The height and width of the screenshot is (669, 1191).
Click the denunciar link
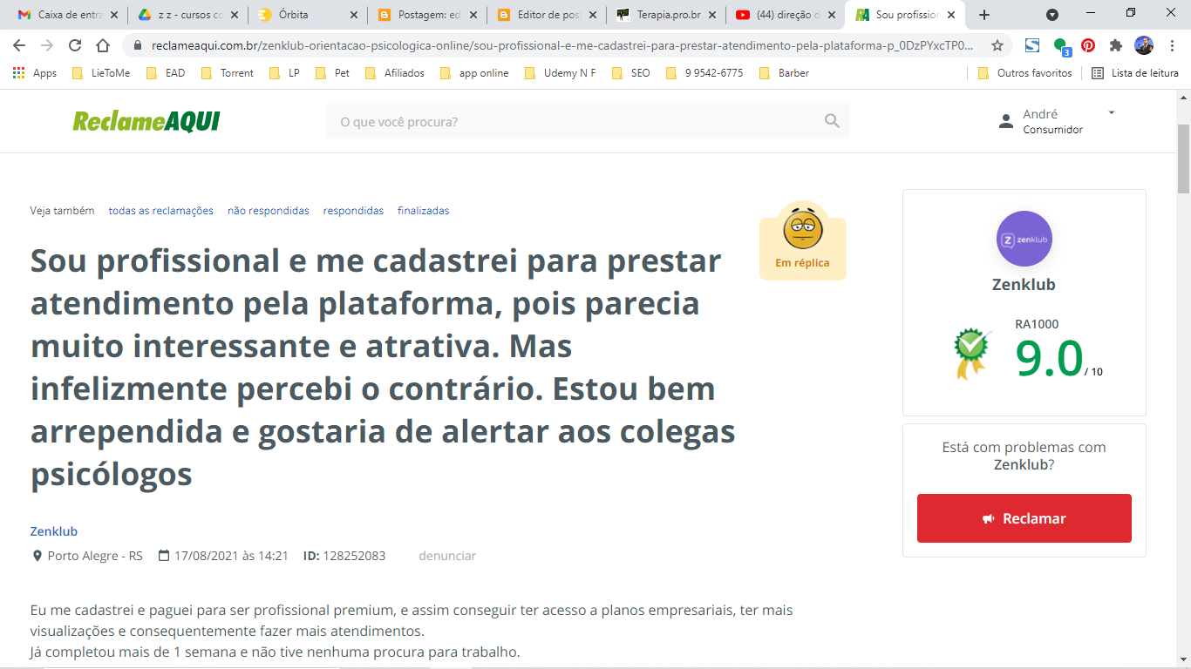[x=447, y=556]
